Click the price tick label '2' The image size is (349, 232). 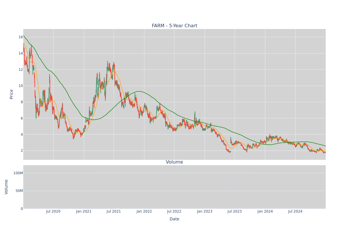22,151
